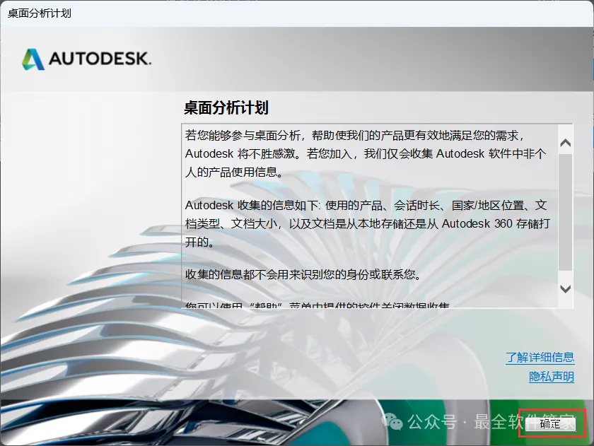Click the 桌面分析计划 bold heading
This screenshot has width=594, height=446.
pyautogui.click(x=226, y=107)
